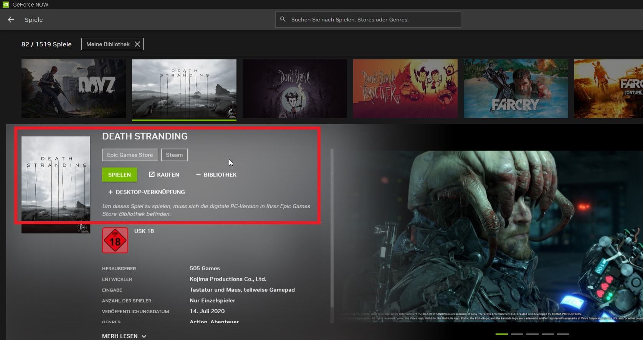Open the Don't Starve Together tile

click(405, 89)
